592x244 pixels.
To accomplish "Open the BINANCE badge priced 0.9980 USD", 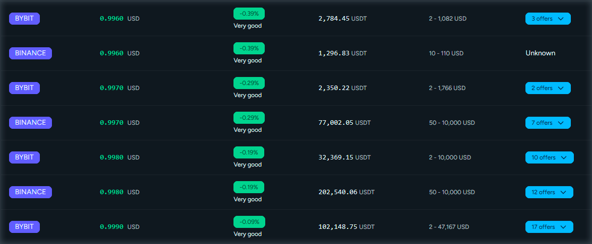I will tap(30, 192).
